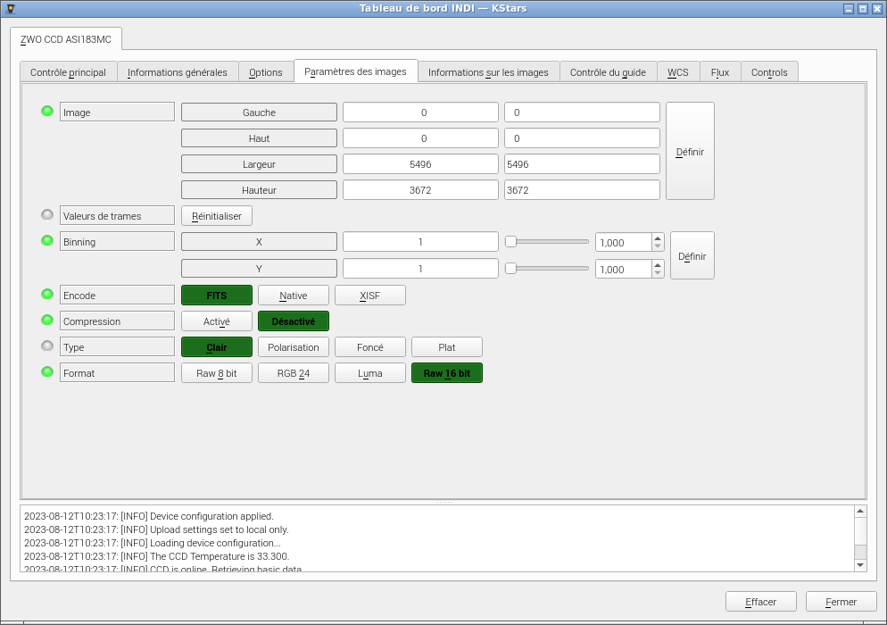The width and height of the screenshot is (887, 625).
Task: Choose Clair frame type
Action: [217, 347]
